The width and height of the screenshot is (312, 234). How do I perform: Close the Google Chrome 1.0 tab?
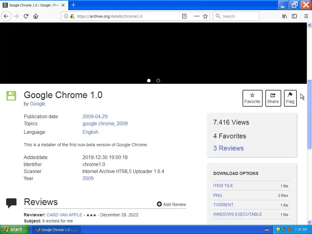click(x=63, y=5)
